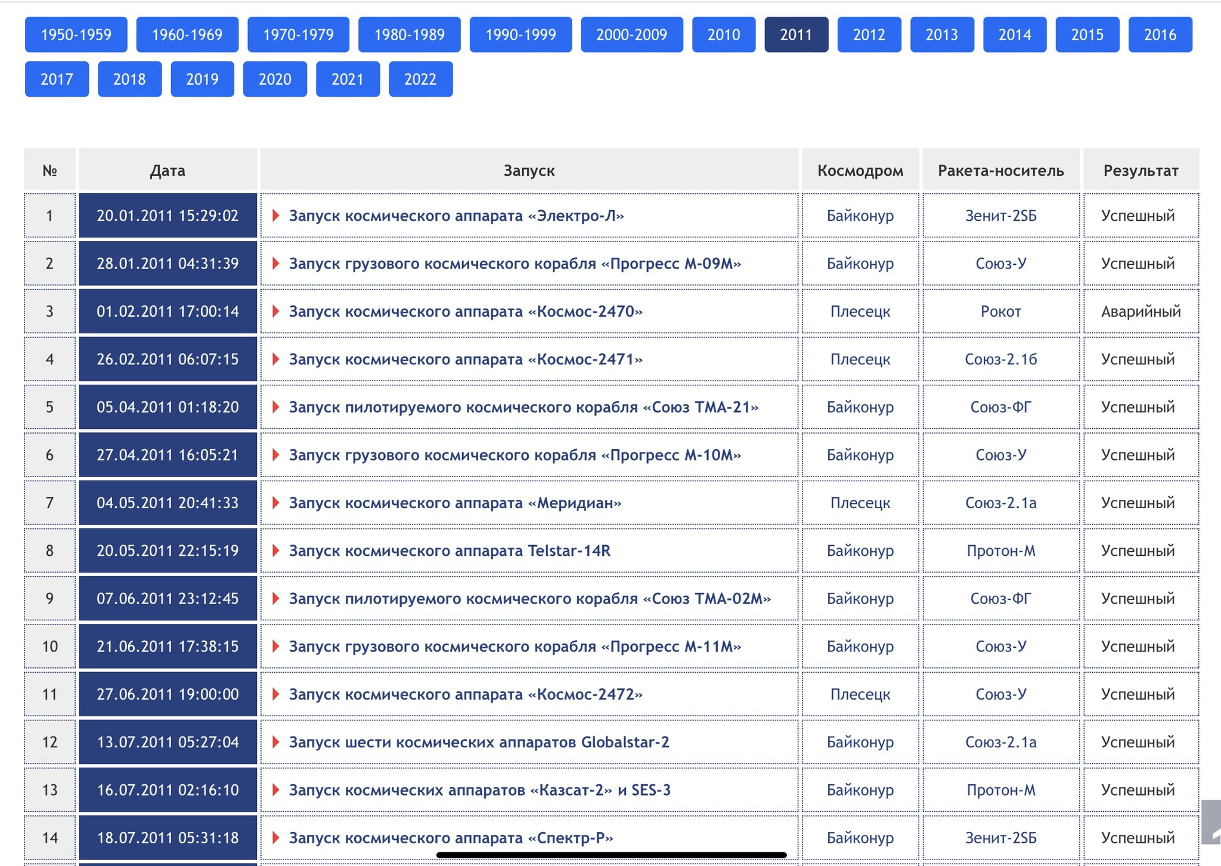Expand the «Электро-Л» launch row arrow
Screen dimensions: 1221x866
coord(275,215)
